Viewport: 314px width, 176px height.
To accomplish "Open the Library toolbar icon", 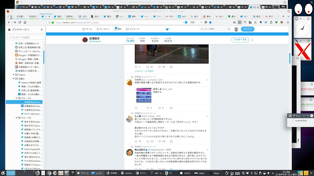I will pos(235,22).
